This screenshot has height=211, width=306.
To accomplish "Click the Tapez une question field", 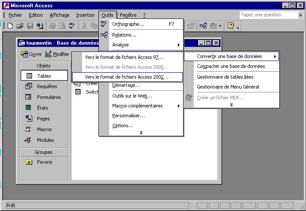I will [269, 15].
